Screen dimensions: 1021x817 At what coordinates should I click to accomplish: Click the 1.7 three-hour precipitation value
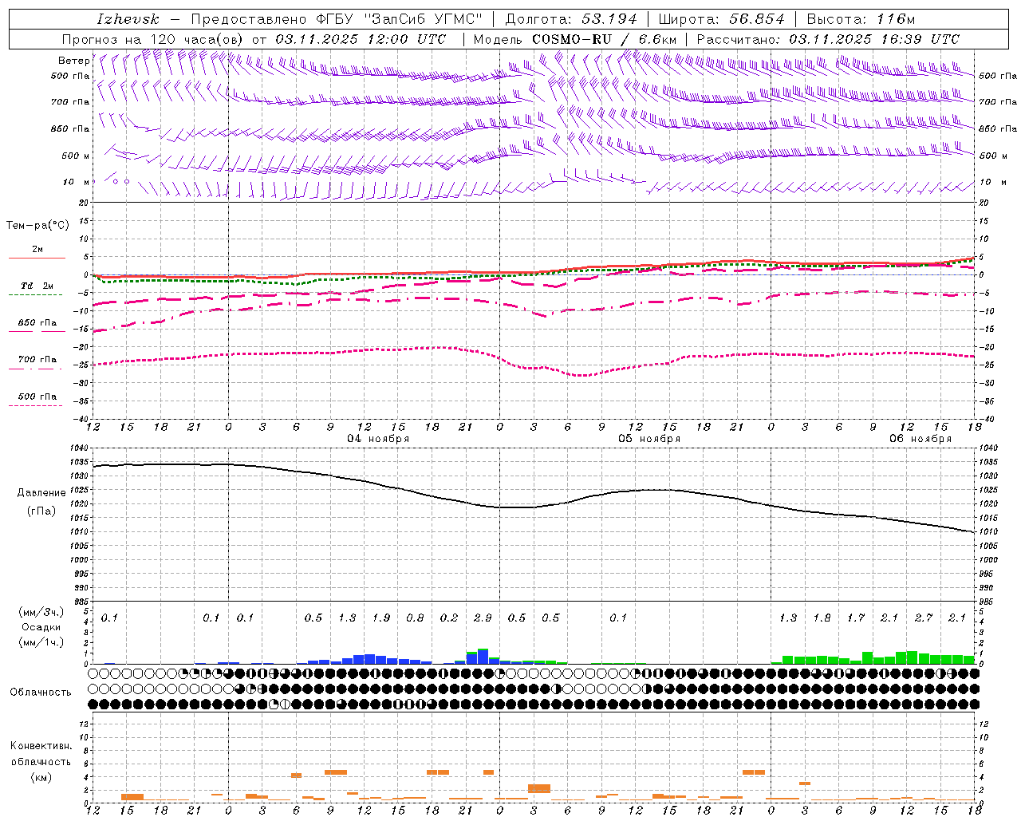click(856, 618)
